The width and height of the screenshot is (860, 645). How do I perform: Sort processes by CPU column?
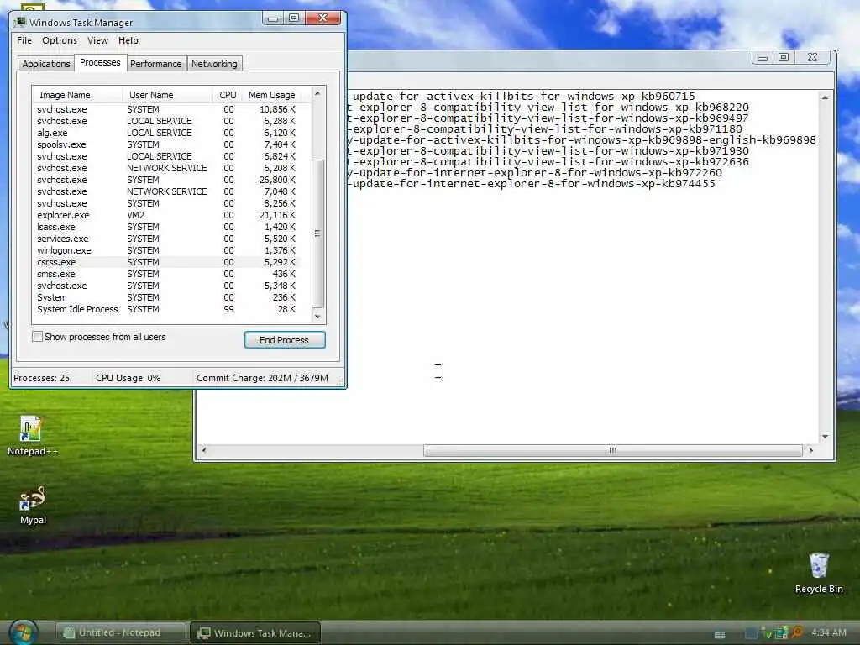(x=227, y=95)
